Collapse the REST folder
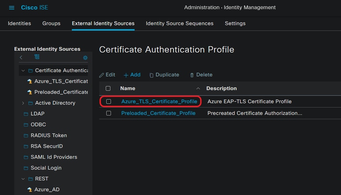Screen dimensions: 341x195 coord(23,179)
